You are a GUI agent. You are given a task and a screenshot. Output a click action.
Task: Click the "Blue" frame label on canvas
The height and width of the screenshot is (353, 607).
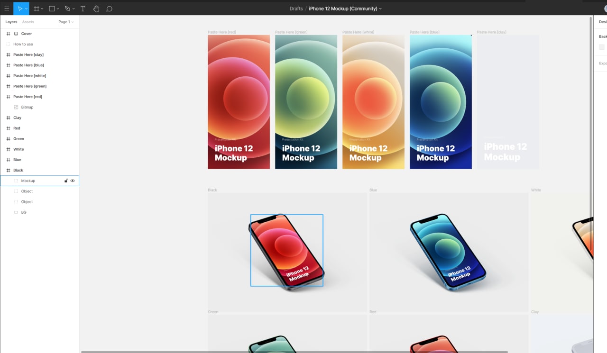[x=373, y=190]
